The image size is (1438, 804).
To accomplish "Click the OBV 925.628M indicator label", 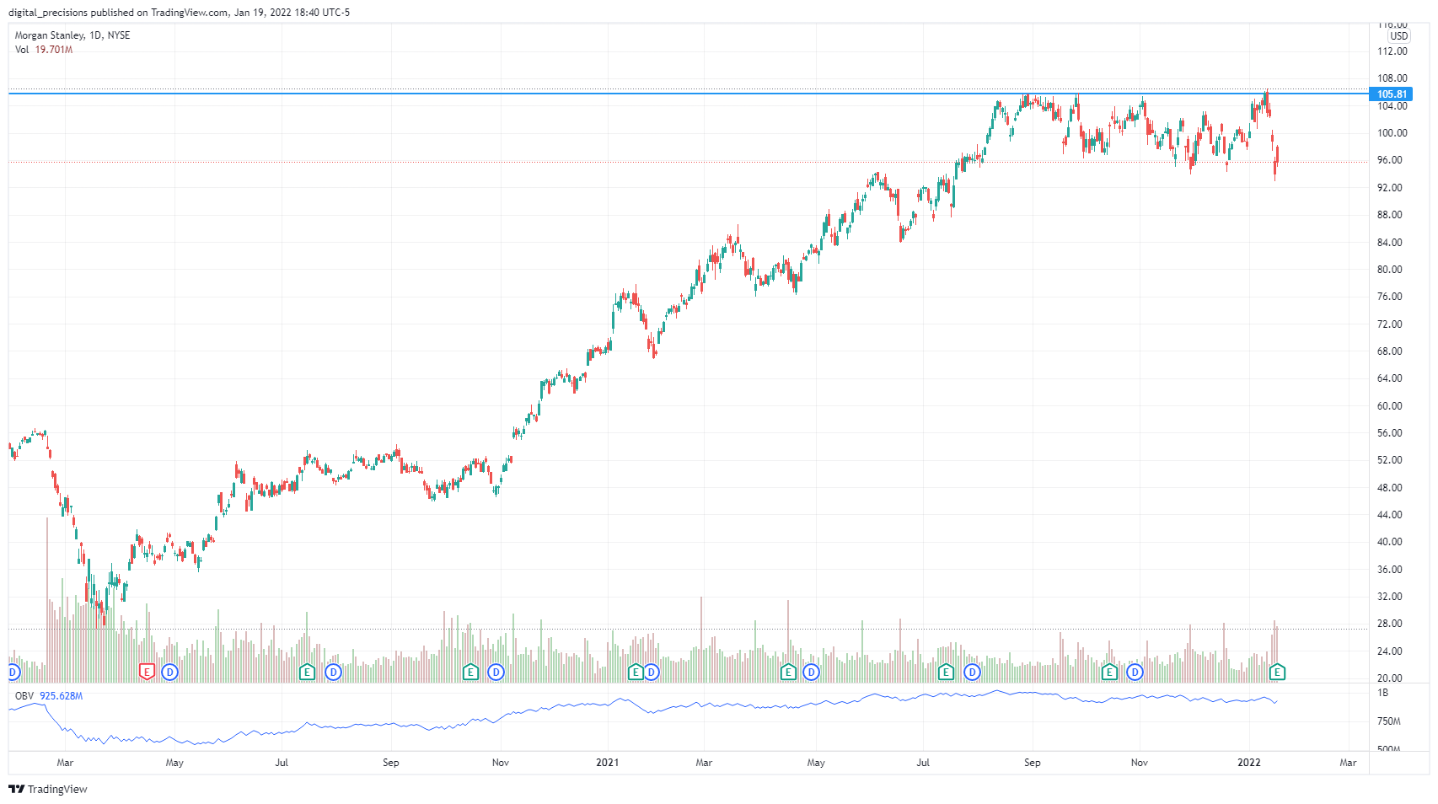I will 49,696.
